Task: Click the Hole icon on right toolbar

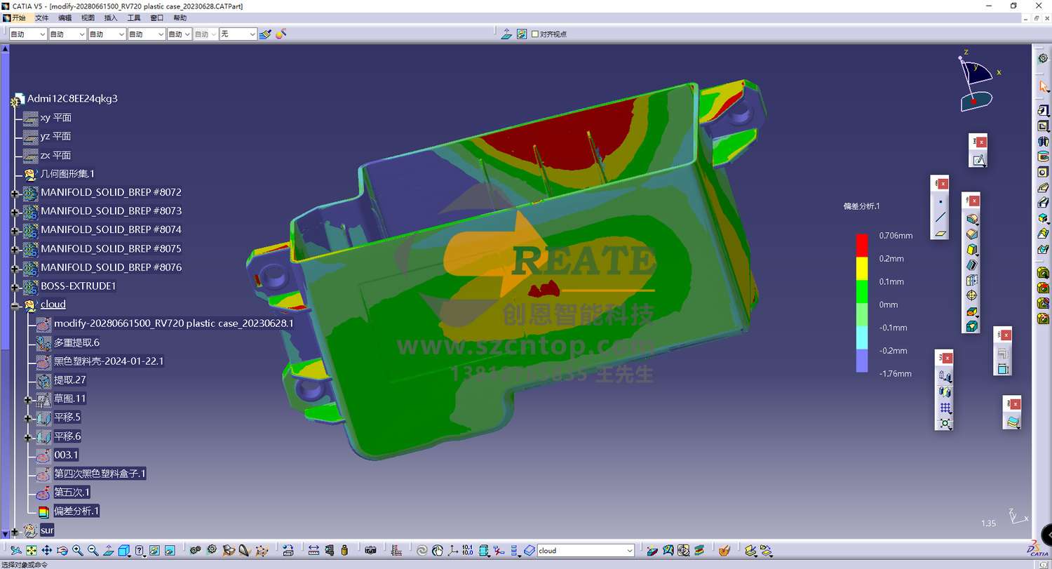Action: tap(1043, 172)
